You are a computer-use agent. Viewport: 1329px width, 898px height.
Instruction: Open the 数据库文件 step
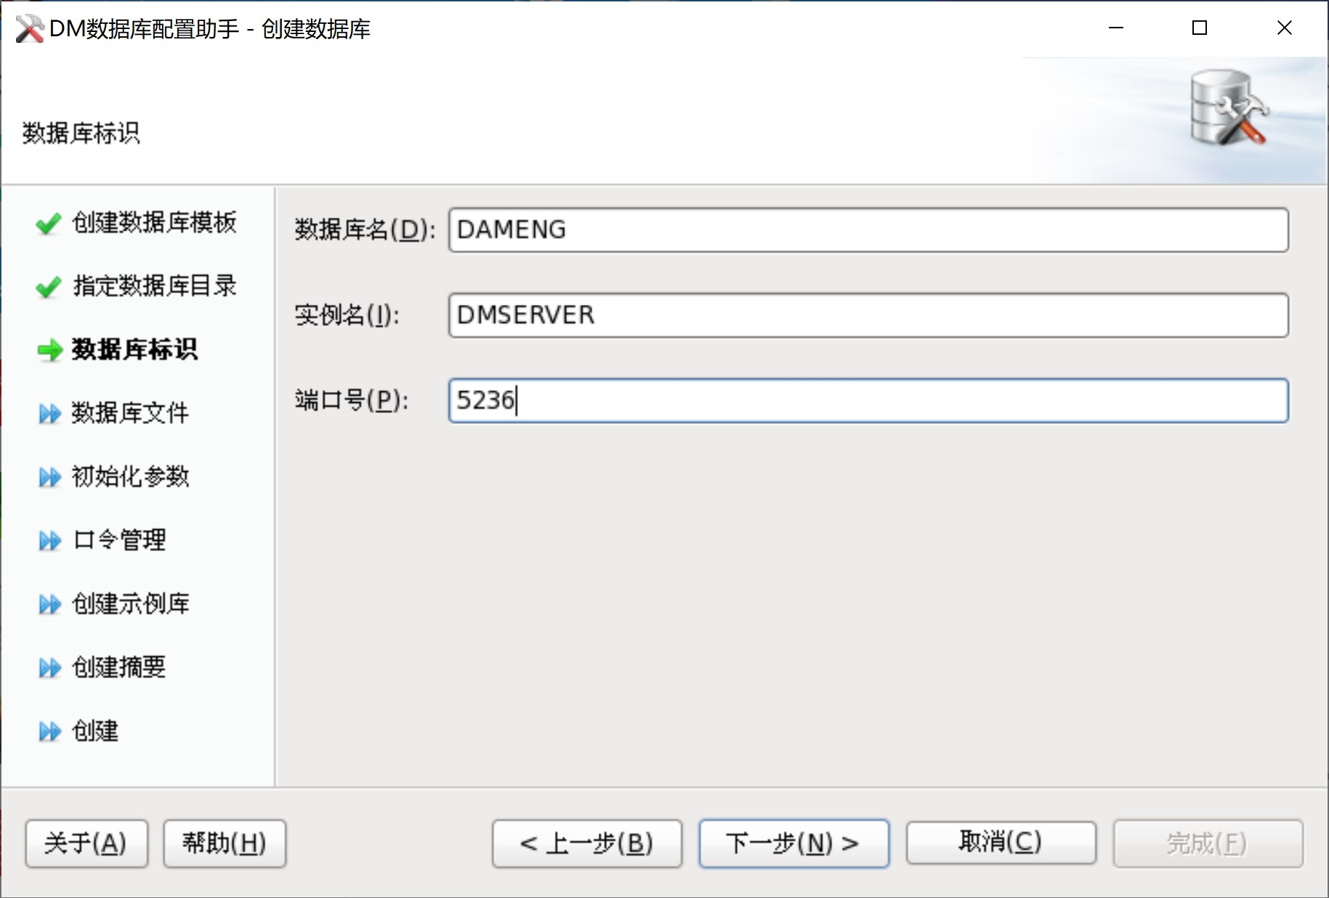pyautogui.click(x=130, y=413)
